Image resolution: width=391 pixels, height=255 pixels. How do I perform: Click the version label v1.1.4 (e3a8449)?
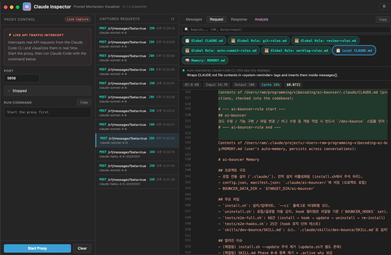coord(134,7)
